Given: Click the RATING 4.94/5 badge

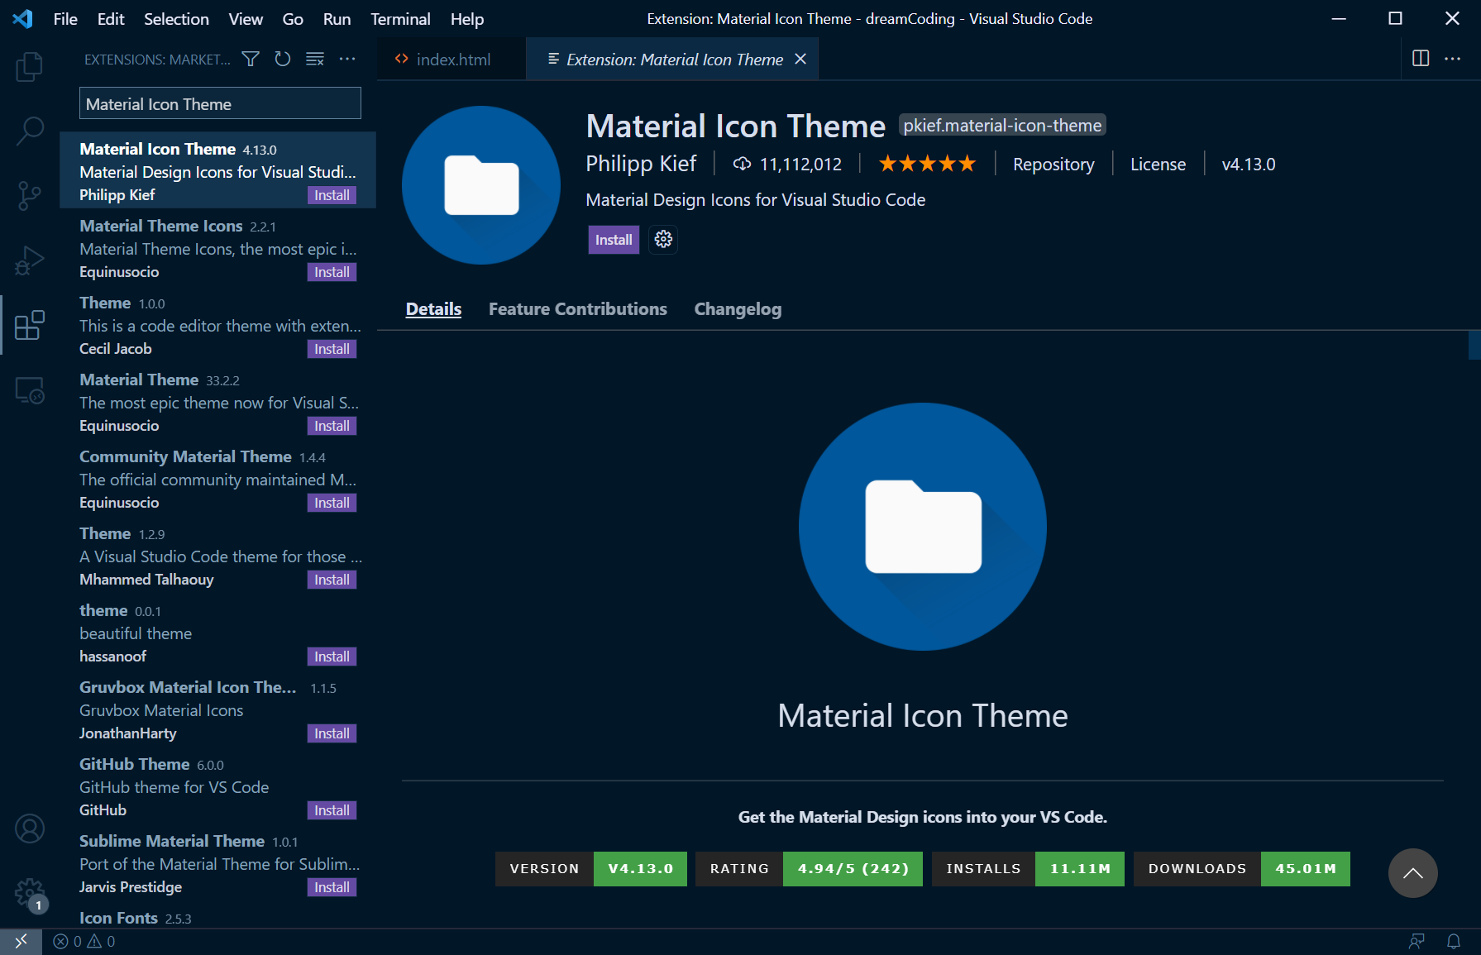Looking at the screenshot, I should [x=809, y=868].
